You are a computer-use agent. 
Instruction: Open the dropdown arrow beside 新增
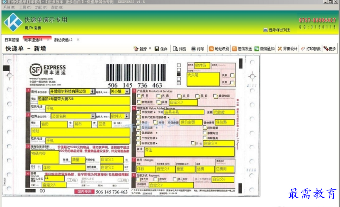coord(150,49)
